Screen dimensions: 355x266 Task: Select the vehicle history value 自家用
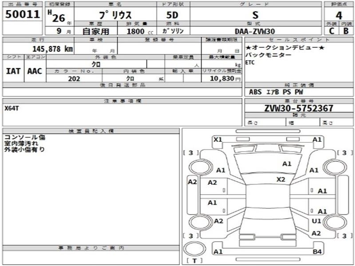(96, 31)
